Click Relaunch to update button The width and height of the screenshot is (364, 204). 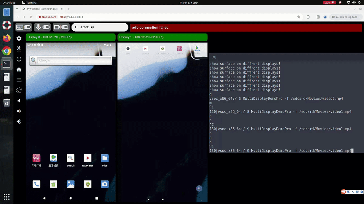346,17
